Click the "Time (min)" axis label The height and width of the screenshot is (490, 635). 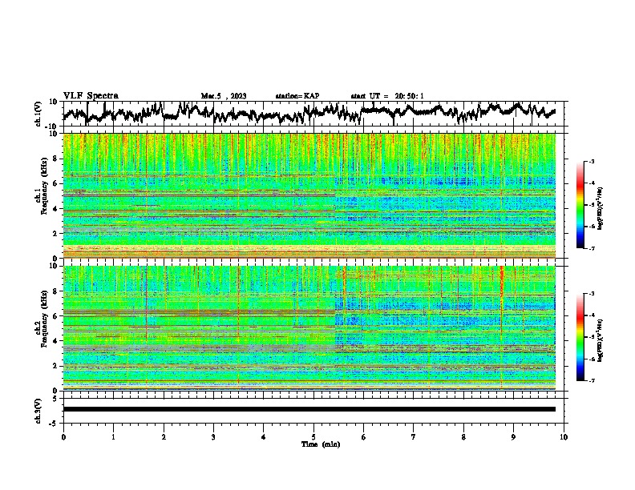(321, 444)
